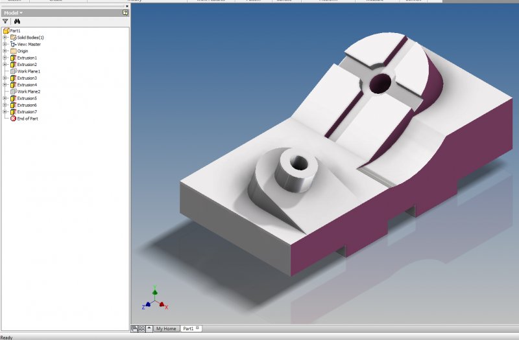Viewport: 519px width, 340px height.
Task: Click the red X axis of the triad
Action: pyautogui.click(x=162, y=305)
